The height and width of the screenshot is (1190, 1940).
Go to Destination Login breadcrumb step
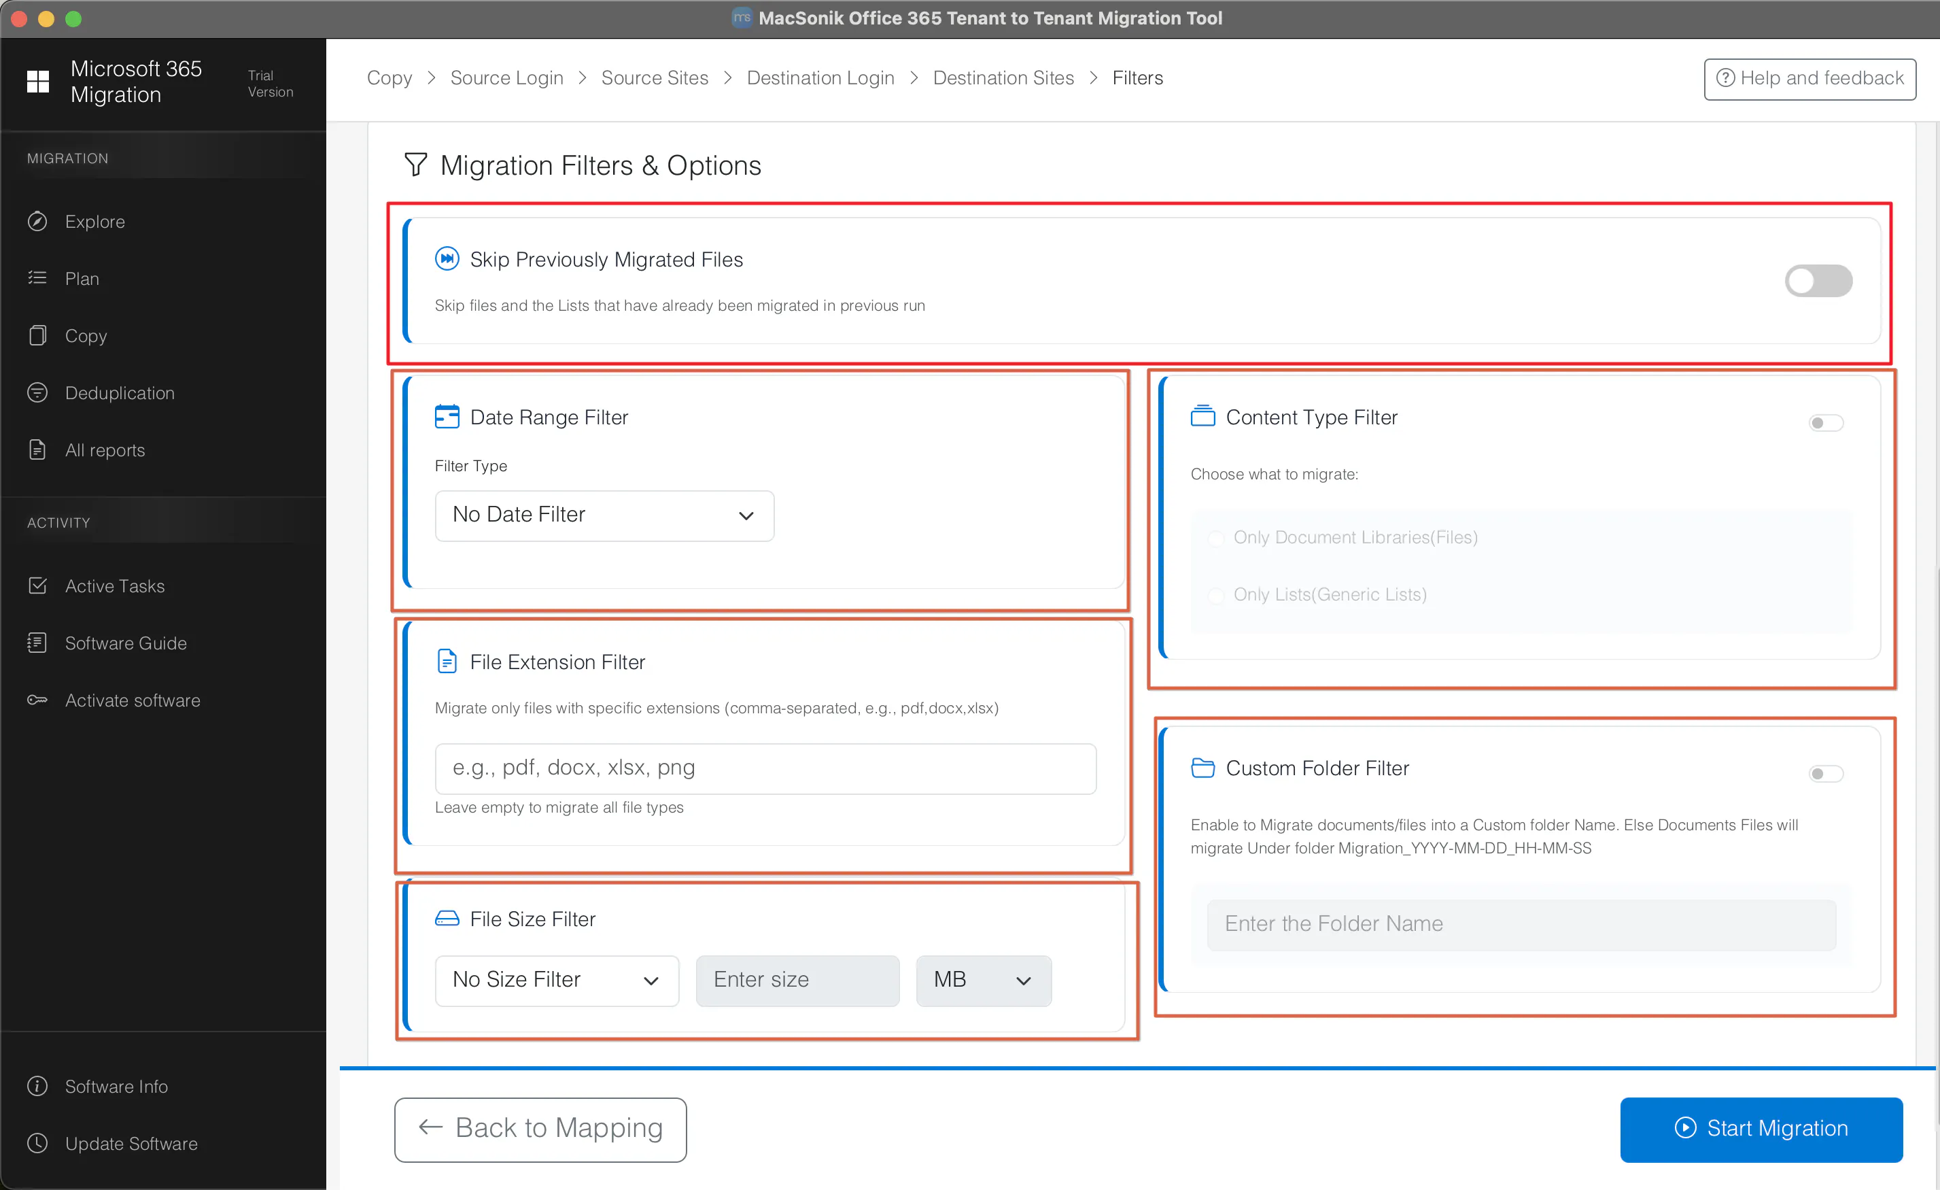pos(820,78)
